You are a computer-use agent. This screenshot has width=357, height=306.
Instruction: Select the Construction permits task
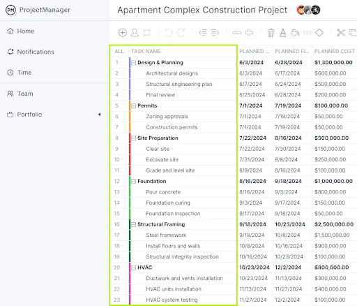(x=172, y=127)
